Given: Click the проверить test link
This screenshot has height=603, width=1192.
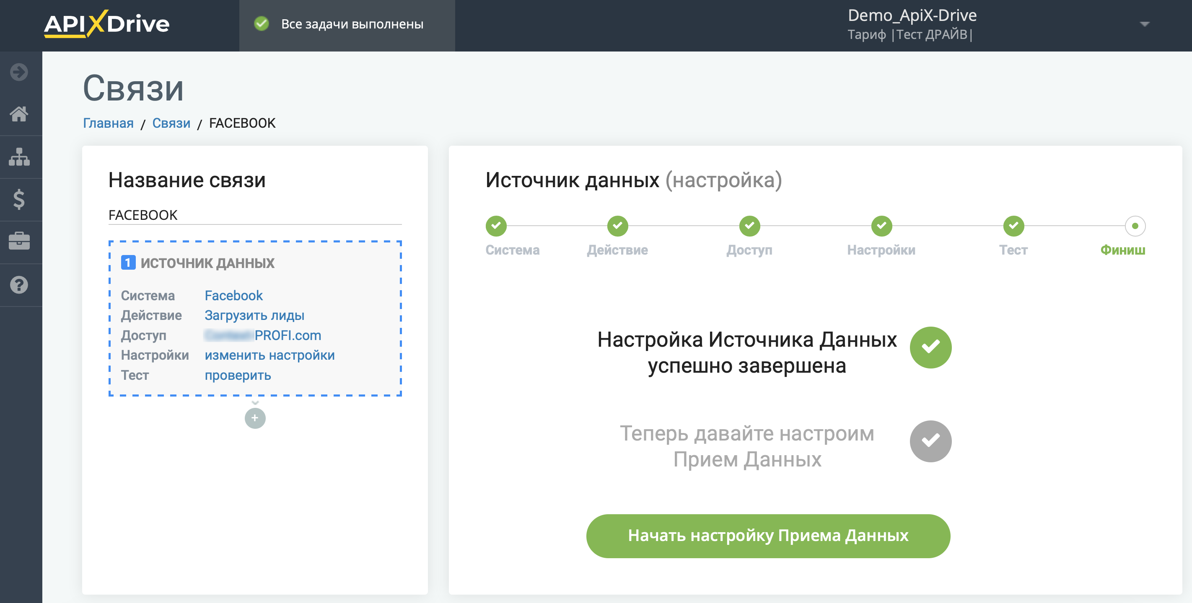Looking at the screenshot, I should [238, 375].
